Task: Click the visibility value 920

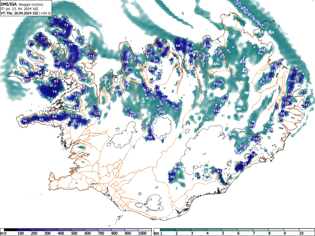Action: [41, 58]
